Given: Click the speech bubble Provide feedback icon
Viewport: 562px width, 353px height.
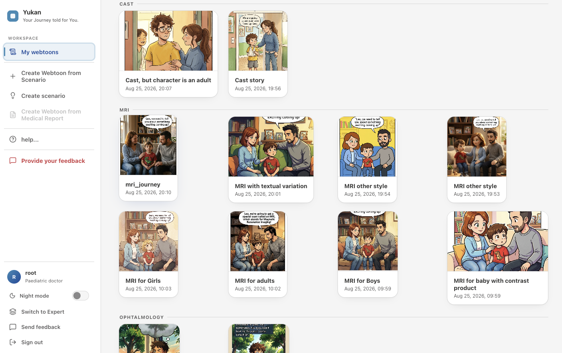Looking at the screenshot, I should (x=13, y=160).
